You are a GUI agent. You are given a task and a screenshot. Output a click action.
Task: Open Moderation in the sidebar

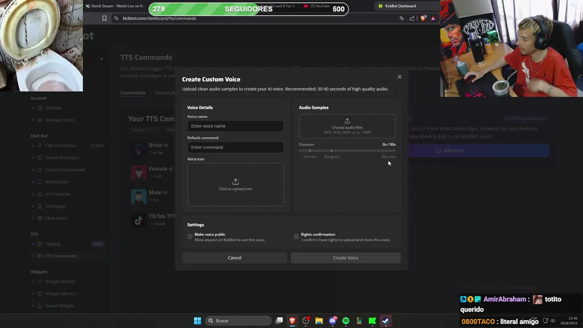click(x=57, y=182)
